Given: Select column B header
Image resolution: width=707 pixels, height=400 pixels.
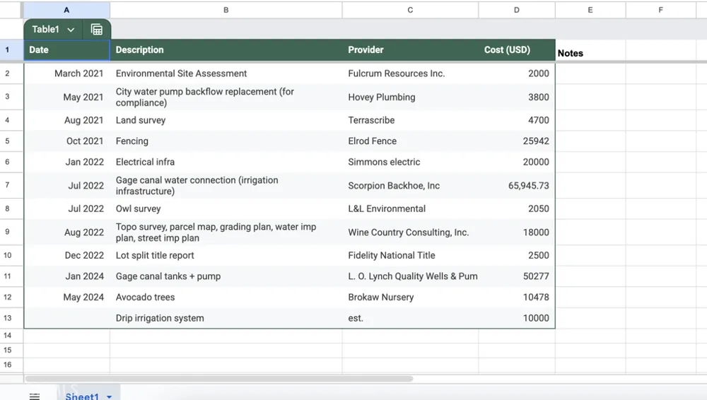Looking at the screenshot, I should pyautogui.click(x=226, y=10).
